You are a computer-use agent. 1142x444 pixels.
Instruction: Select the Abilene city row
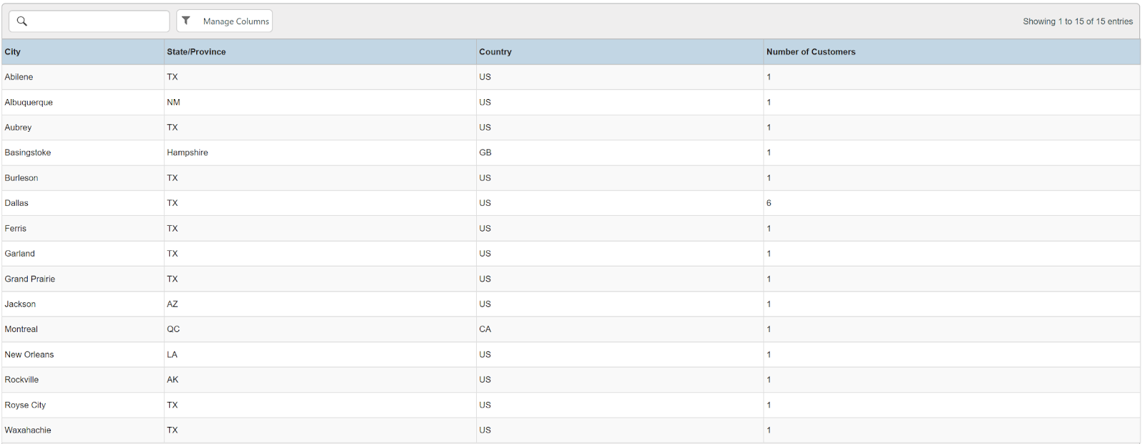pos(19,77)
